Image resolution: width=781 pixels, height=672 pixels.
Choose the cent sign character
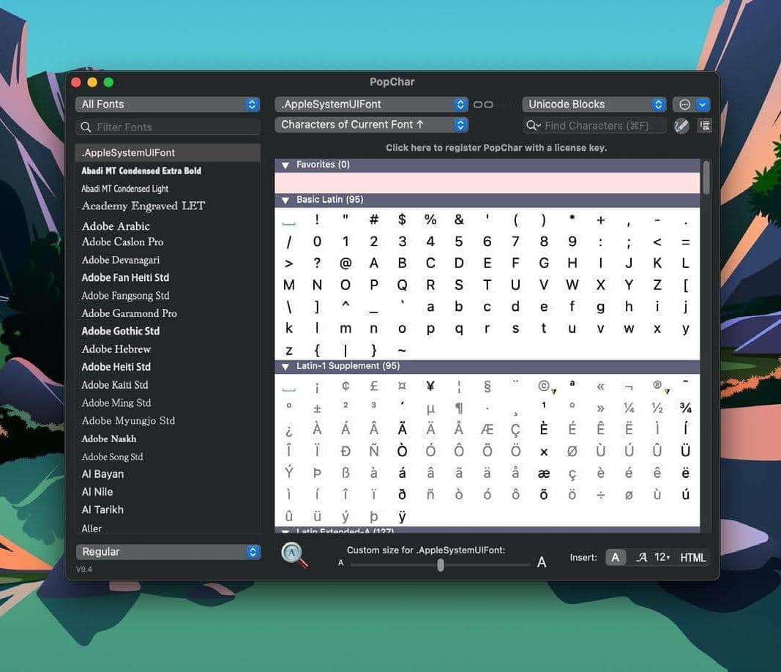click(345, 386)
